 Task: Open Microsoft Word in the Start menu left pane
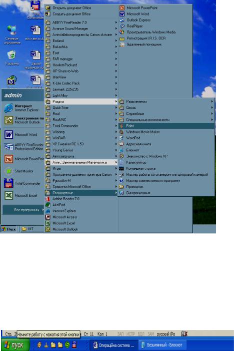coord(23,135)
